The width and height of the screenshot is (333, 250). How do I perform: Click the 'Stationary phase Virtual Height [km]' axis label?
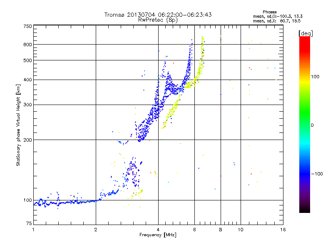point(18,125)
